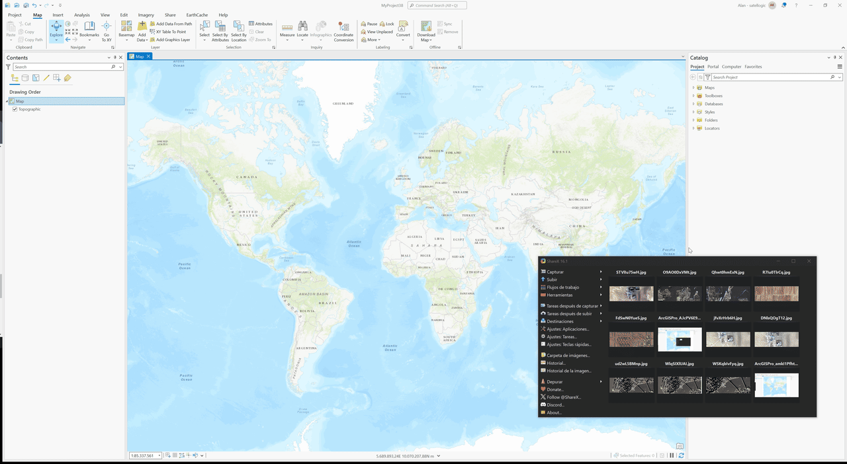This screenshot has width=847, height=464.
Task: Refresh the map from the status bar
Action: pos(681,455)
